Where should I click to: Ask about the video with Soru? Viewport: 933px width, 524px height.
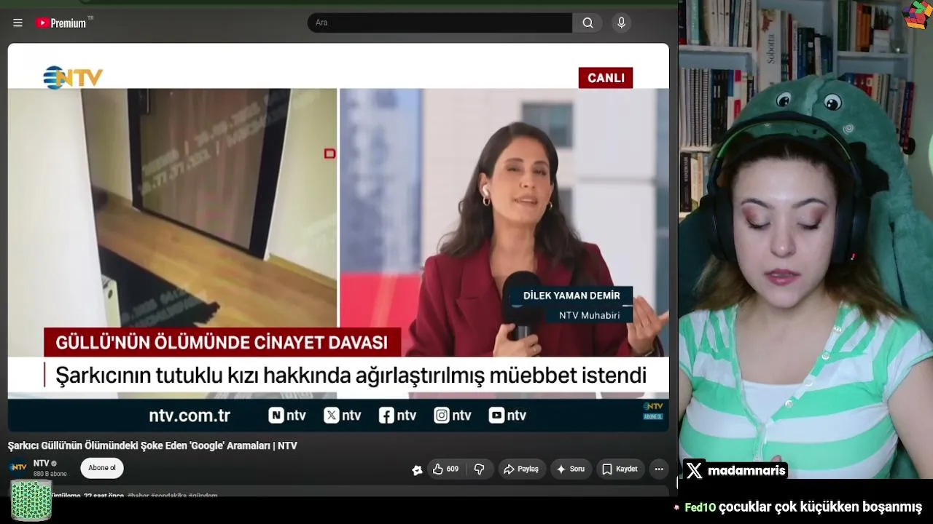(x=571, y=469)
